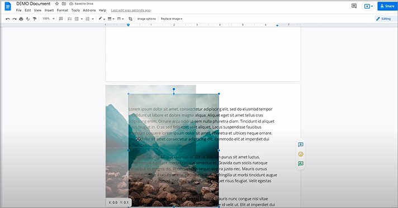The height and width of the screenshot is (208, 398).
Task: Apply a bulleted list
Action: point(77,19)
